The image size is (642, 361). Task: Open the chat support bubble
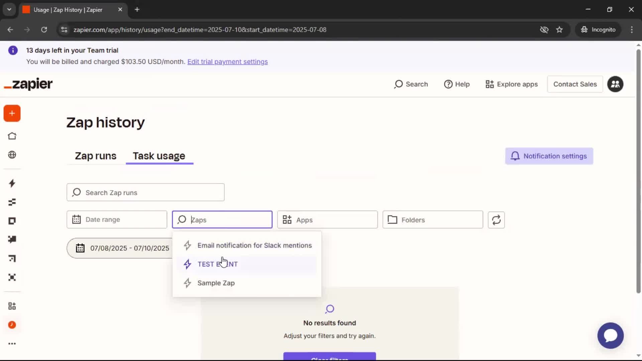(611, 336)
